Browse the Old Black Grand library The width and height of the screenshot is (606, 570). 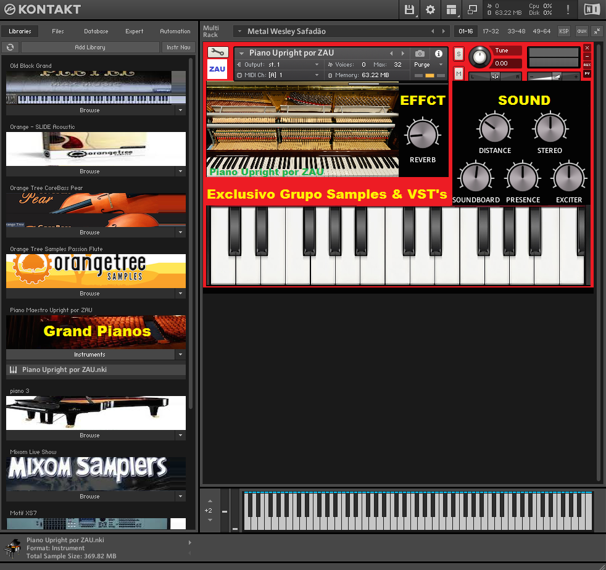click(90, 110)
